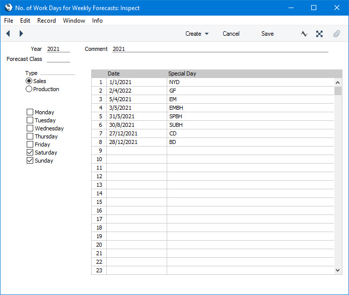
Task: Select row number 1 in the table
Action: (x=99, y=83)
